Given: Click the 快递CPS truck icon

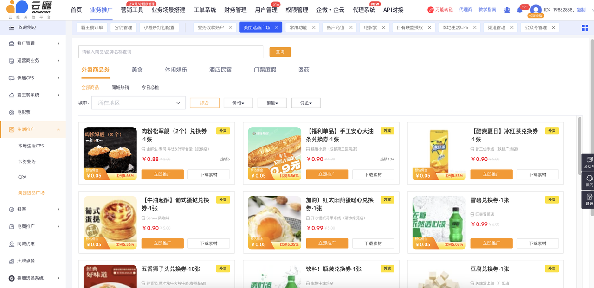Looking at the screenshot, I should tap(12, 78).
